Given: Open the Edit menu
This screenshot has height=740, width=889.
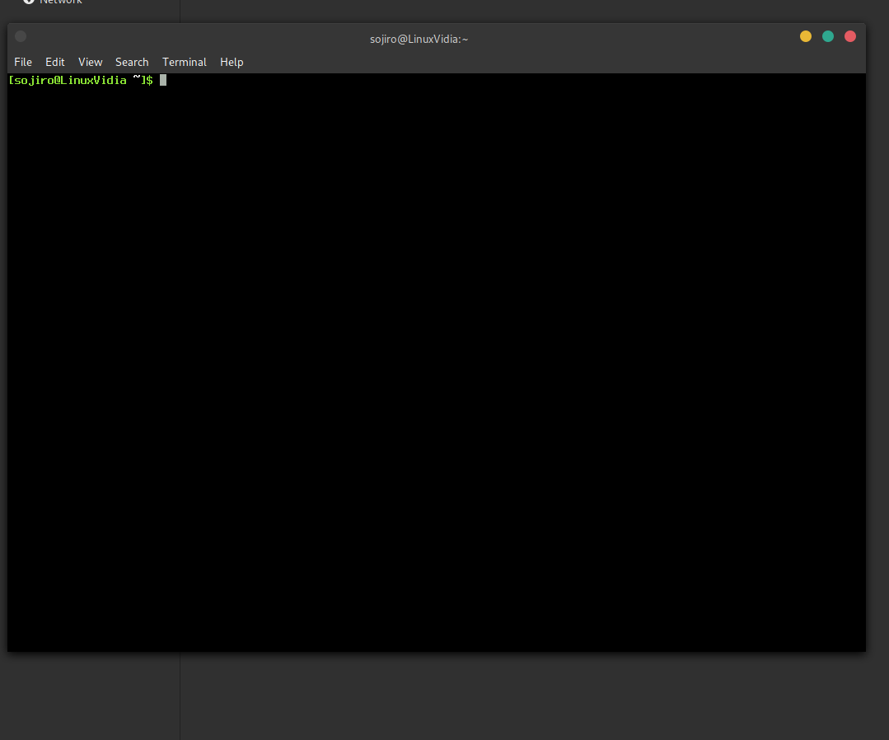Looking at the screenshot, I should tap(55, 62).
